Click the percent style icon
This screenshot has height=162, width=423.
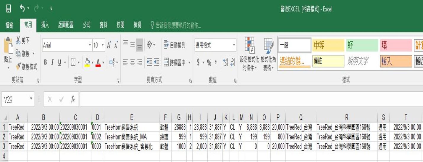[x=209, y=62]
